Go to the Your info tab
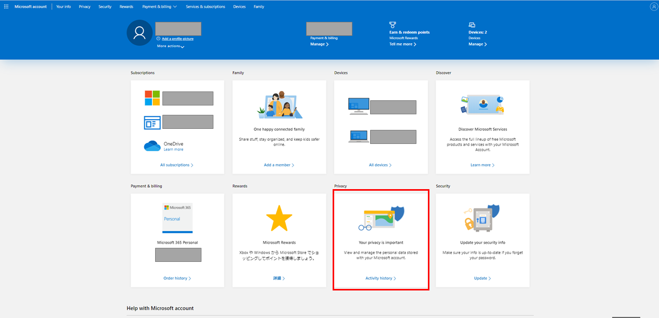 point(64,7)
